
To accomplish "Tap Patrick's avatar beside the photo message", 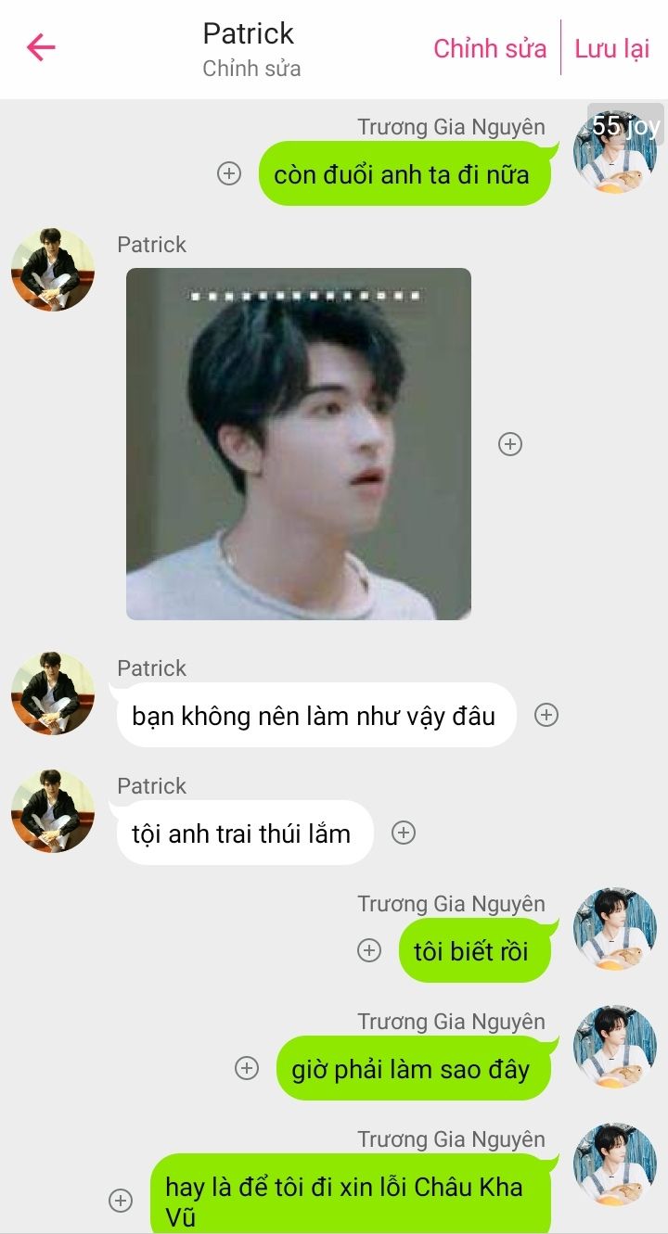I will coord(53,270).
